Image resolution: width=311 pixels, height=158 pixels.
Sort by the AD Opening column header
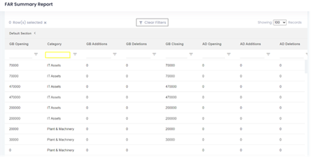pyautogui.click(x=212, y=44)
